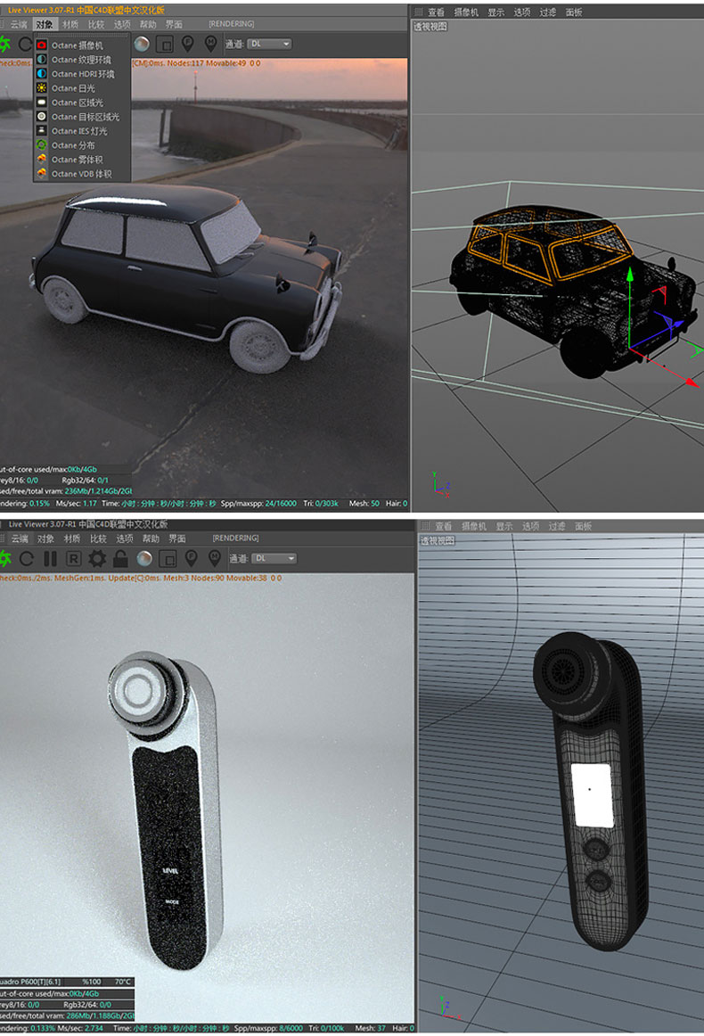
Task: Select Octane 纹理环境 from the open menu
Action: tap(82, 60)
